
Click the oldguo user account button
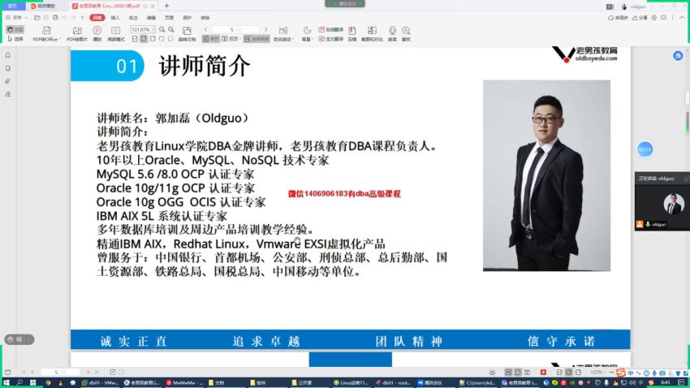[634, 6]
